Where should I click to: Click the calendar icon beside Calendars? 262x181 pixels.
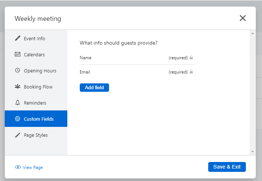[x=18, y=54]
